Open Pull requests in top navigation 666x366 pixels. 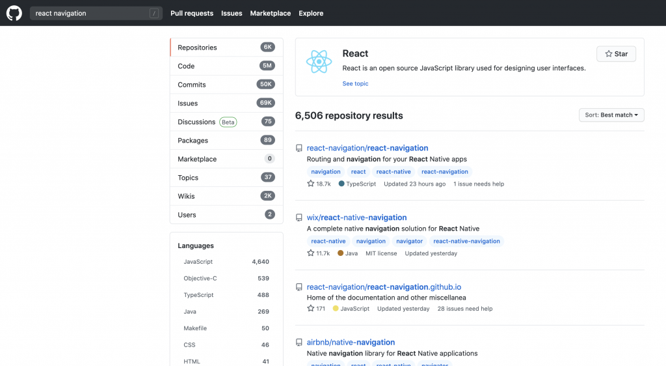pyautogui.click(x=192, y=13)
